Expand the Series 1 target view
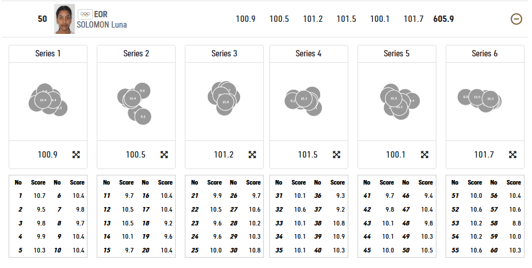Screen dimensions: 532x268 pos(76,155)
